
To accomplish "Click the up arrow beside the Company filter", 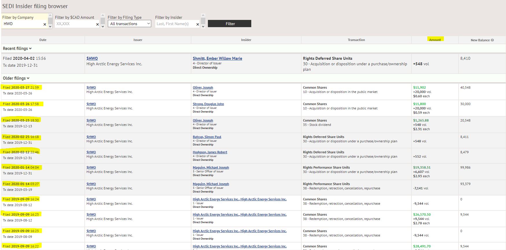I will 50,16.
